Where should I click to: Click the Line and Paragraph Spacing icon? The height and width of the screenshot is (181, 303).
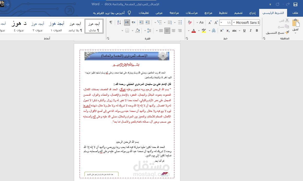click(149, 31)
